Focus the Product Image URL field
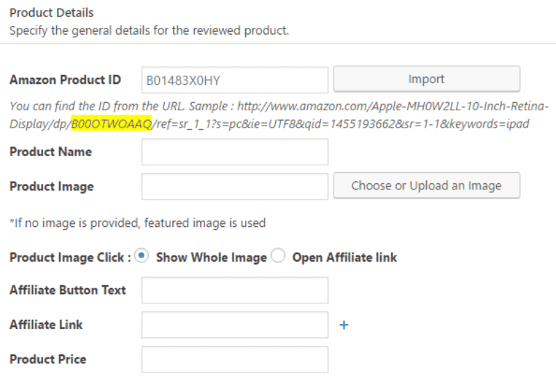This screenshot has width=556, height=381. click(234, 186)
